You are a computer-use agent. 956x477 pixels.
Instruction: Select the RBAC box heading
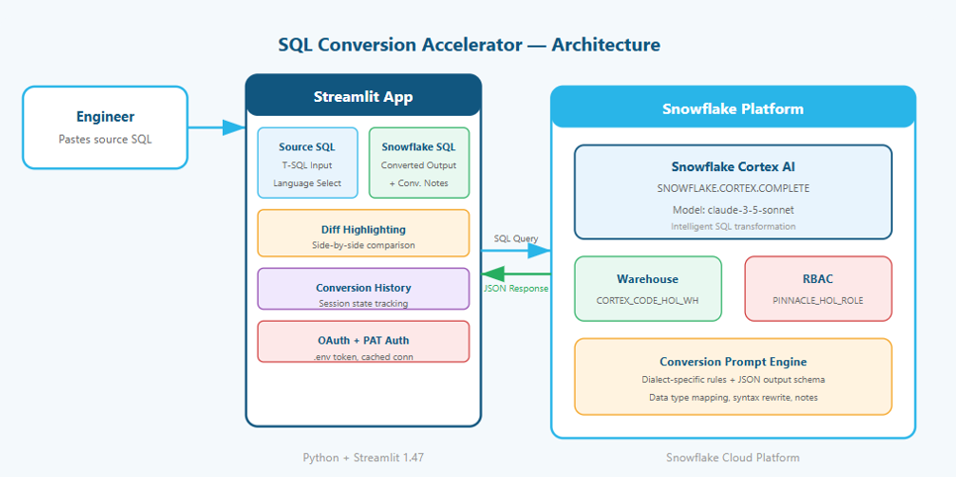point(818,279)
